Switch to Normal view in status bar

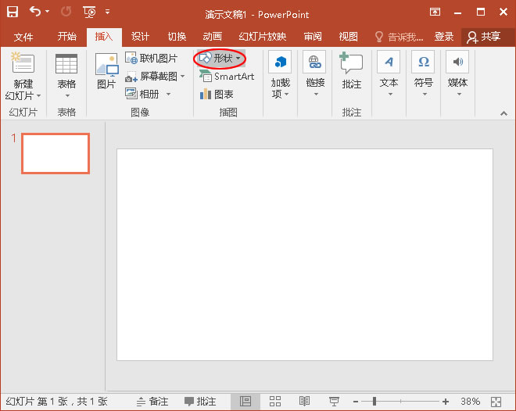click(x=245, y=401)
